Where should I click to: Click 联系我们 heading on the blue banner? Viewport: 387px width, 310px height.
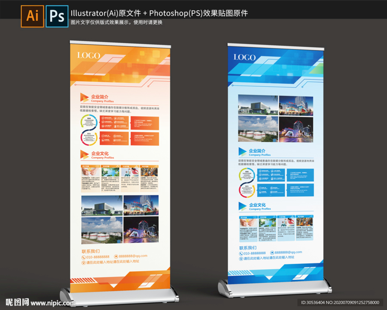pyautogui.click(x=248, y=248)
